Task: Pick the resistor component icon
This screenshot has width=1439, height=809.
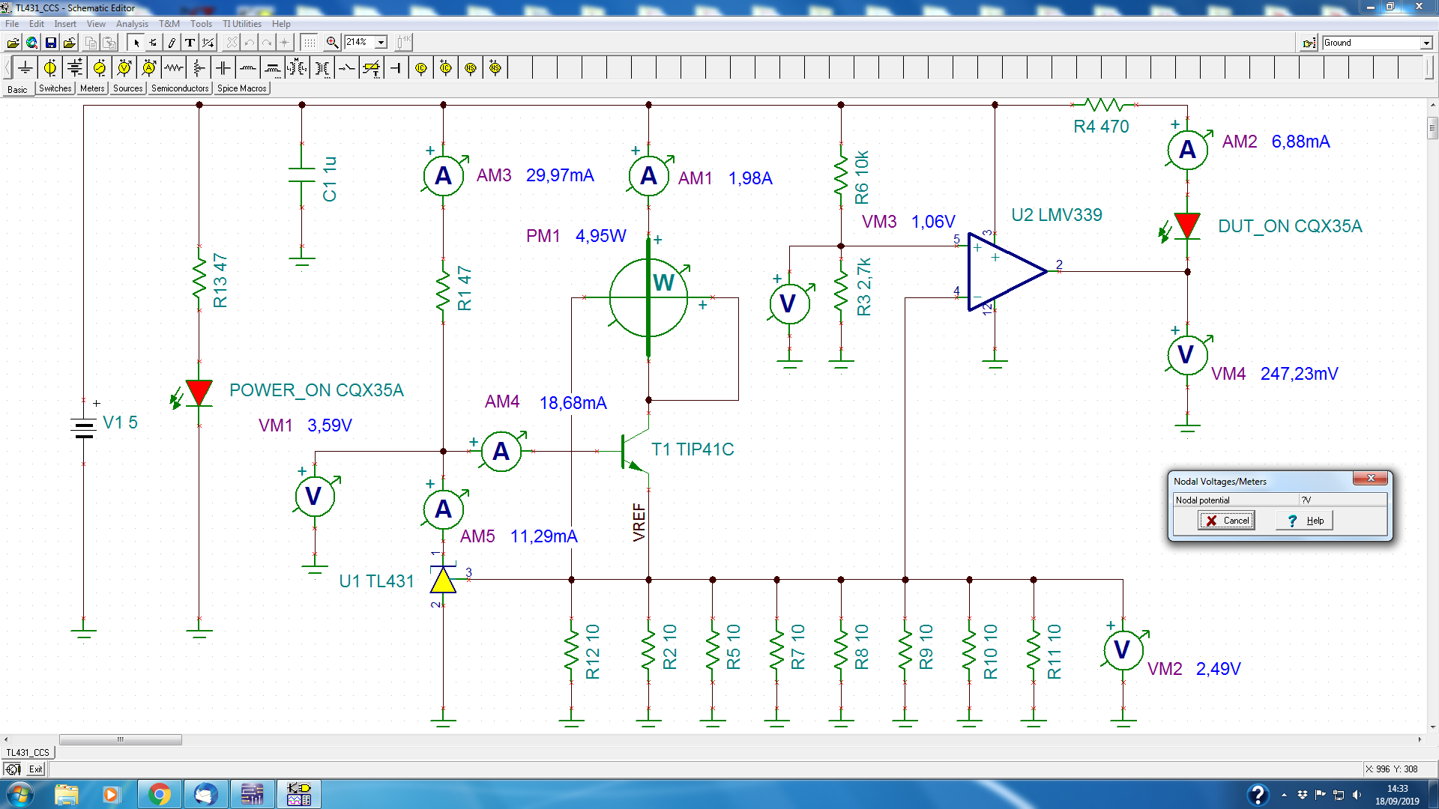Action: [x=174, y=68]
